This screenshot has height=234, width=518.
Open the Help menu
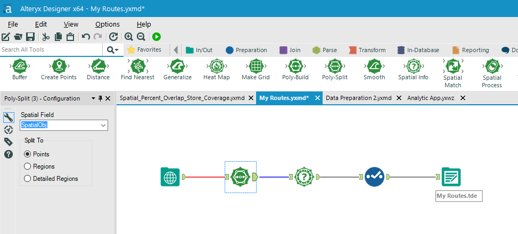(x=144, y=24)
